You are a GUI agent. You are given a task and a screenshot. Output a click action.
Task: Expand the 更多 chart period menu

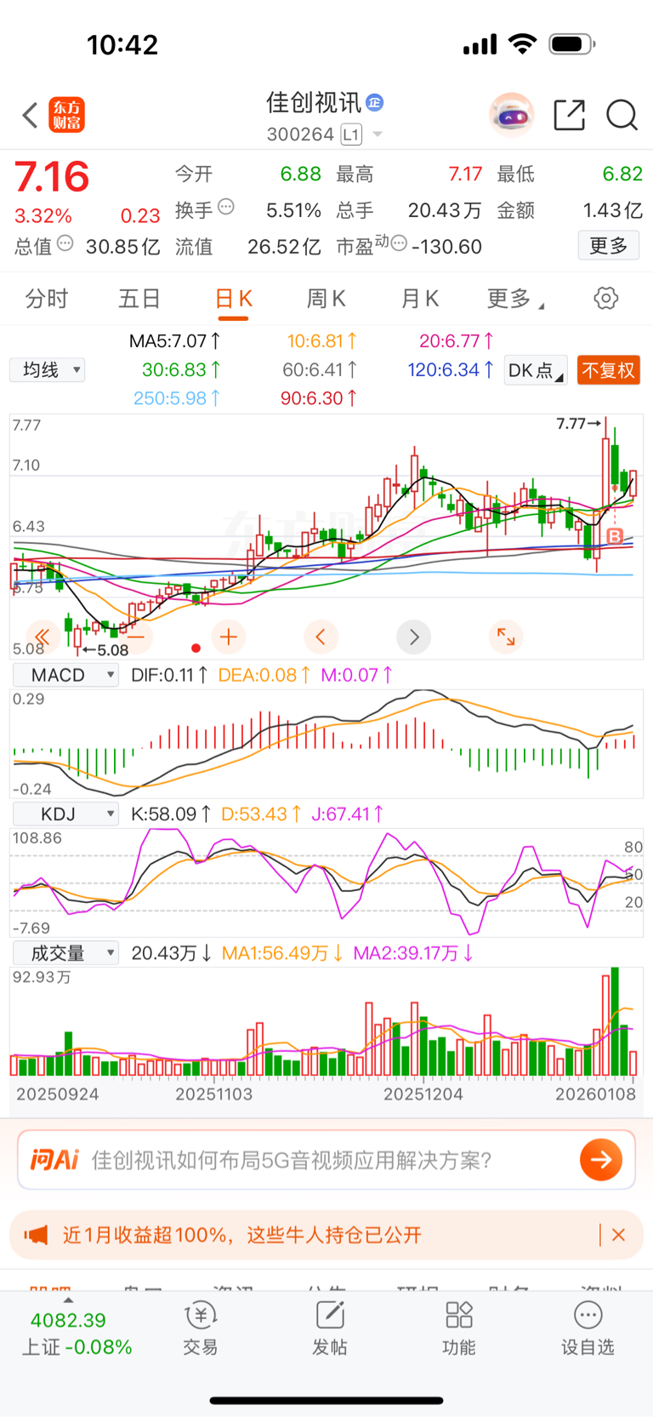coord(515,299)
